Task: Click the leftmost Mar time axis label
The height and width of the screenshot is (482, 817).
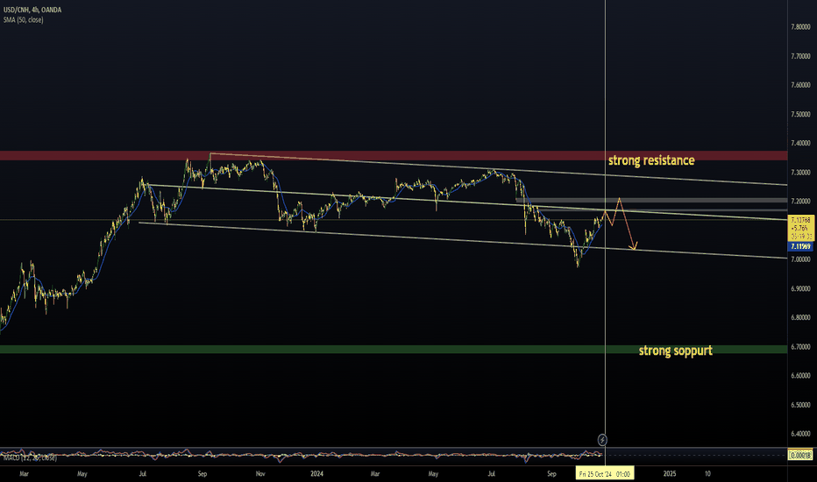Action: 24,473
